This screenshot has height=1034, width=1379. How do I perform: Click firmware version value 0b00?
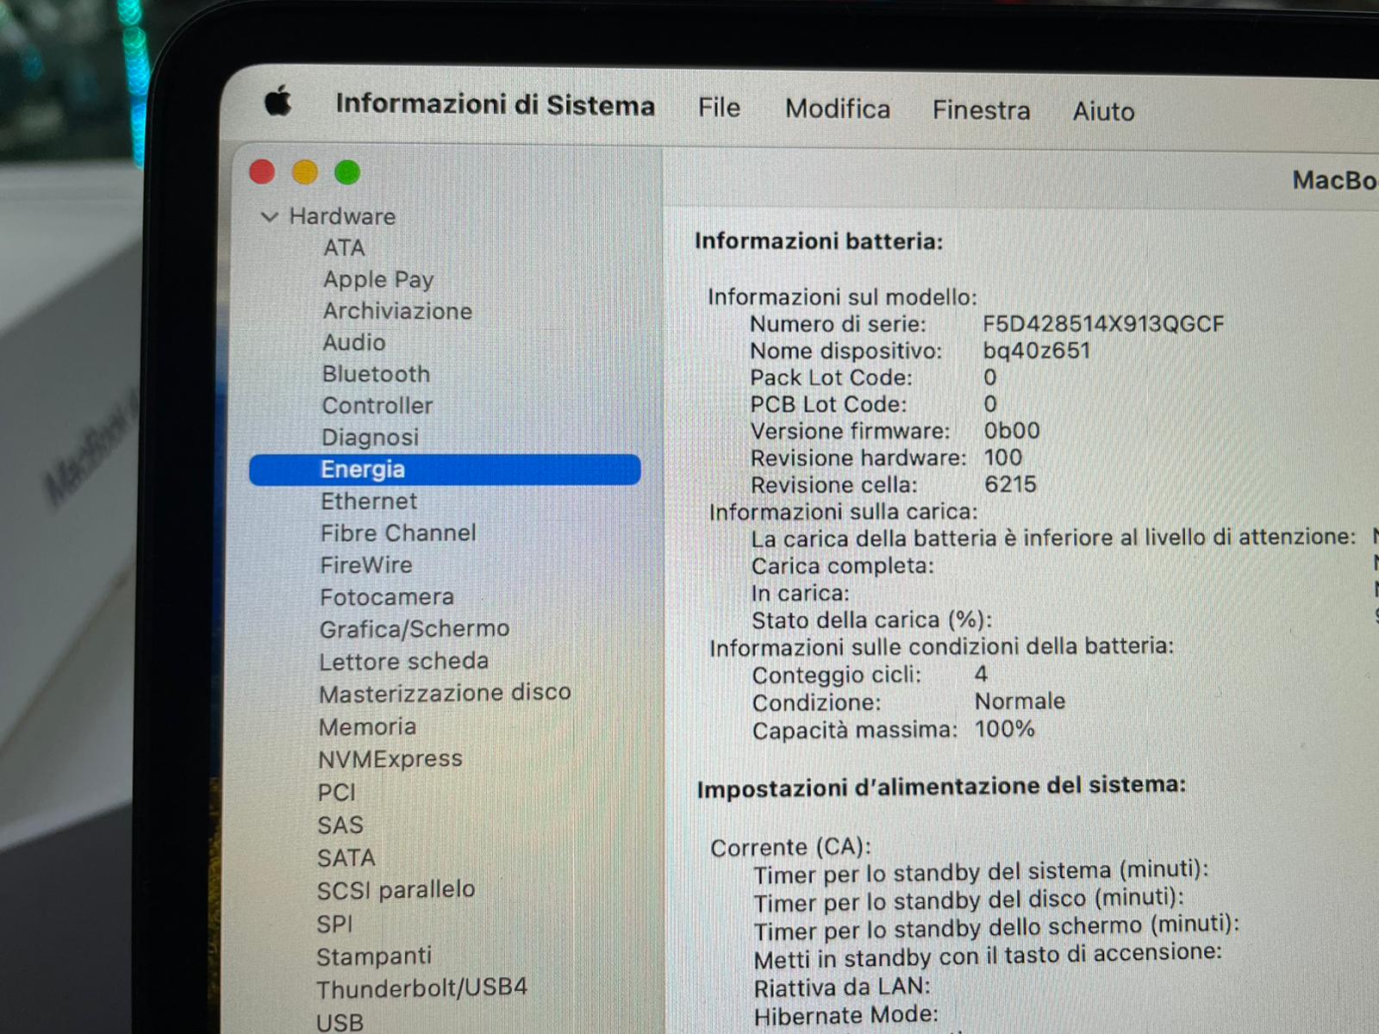1012,431
